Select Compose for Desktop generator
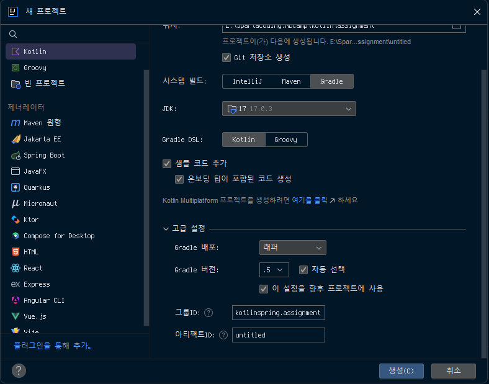The height and width of the screenshot is (384, 489). tap(59, 236)
